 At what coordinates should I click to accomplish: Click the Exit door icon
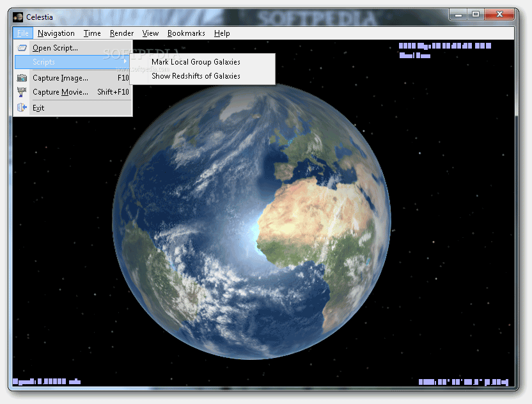point(22,108)
